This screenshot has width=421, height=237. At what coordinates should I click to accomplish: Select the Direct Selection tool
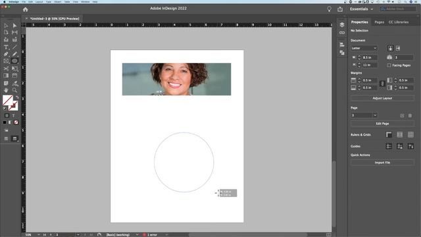14,26
